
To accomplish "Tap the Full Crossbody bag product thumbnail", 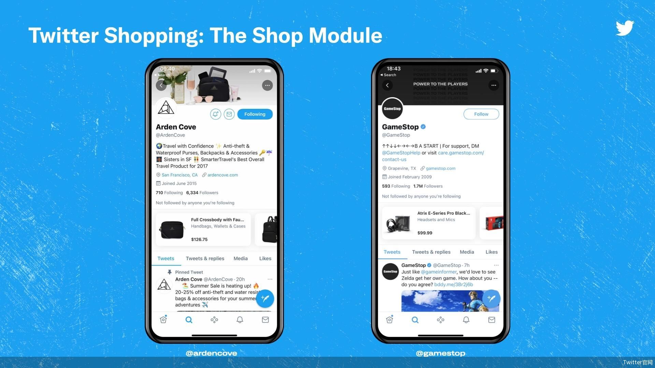I will point(171,229).
